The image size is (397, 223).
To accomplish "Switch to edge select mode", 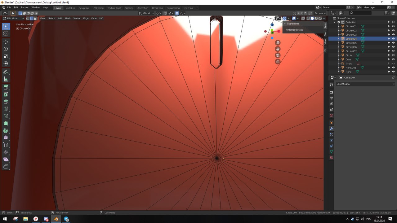I will click(31, 18).
